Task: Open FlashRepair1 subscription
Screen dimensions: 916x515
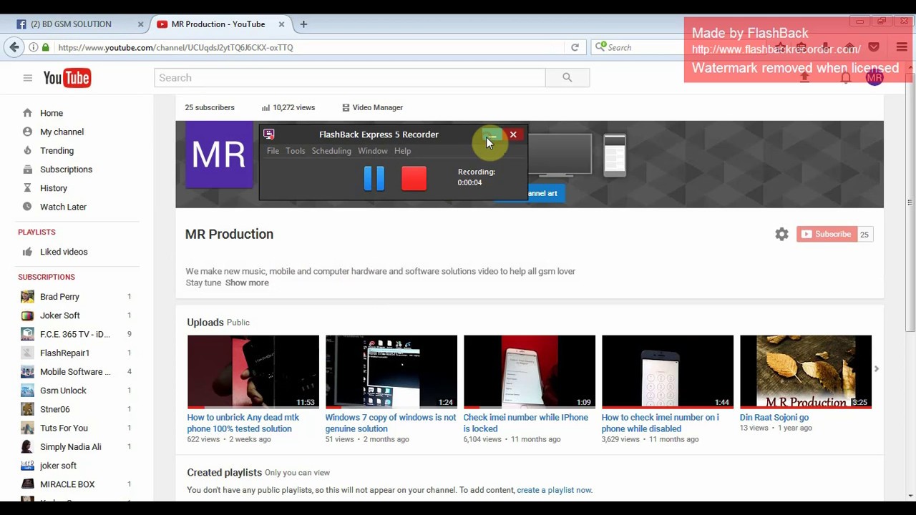Action: [64, 353]
